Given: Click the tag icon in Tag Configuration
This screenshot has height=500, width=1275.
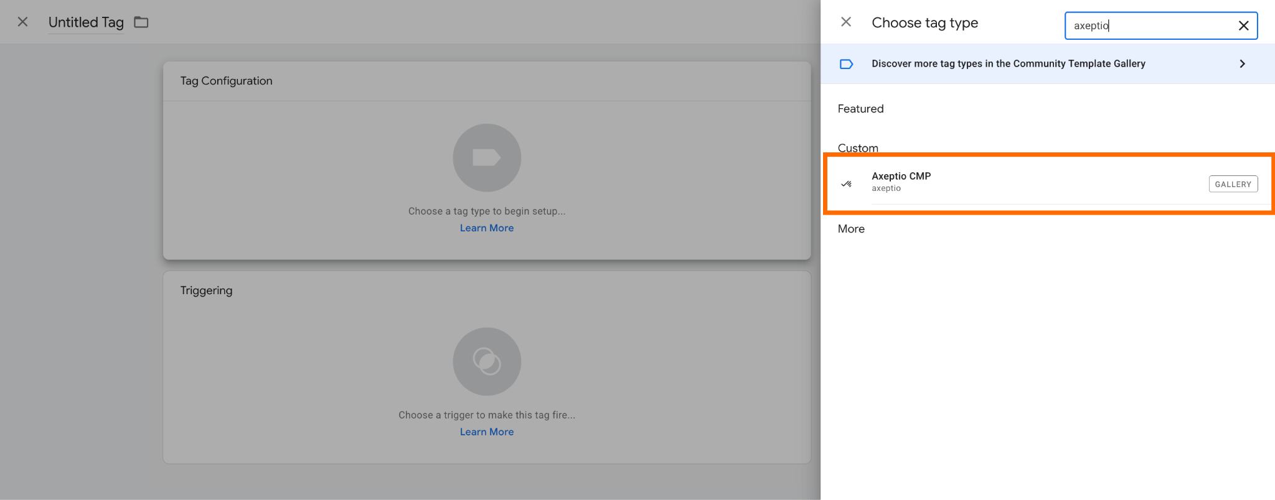Looking at the screenshot, I should pos(487,157).
